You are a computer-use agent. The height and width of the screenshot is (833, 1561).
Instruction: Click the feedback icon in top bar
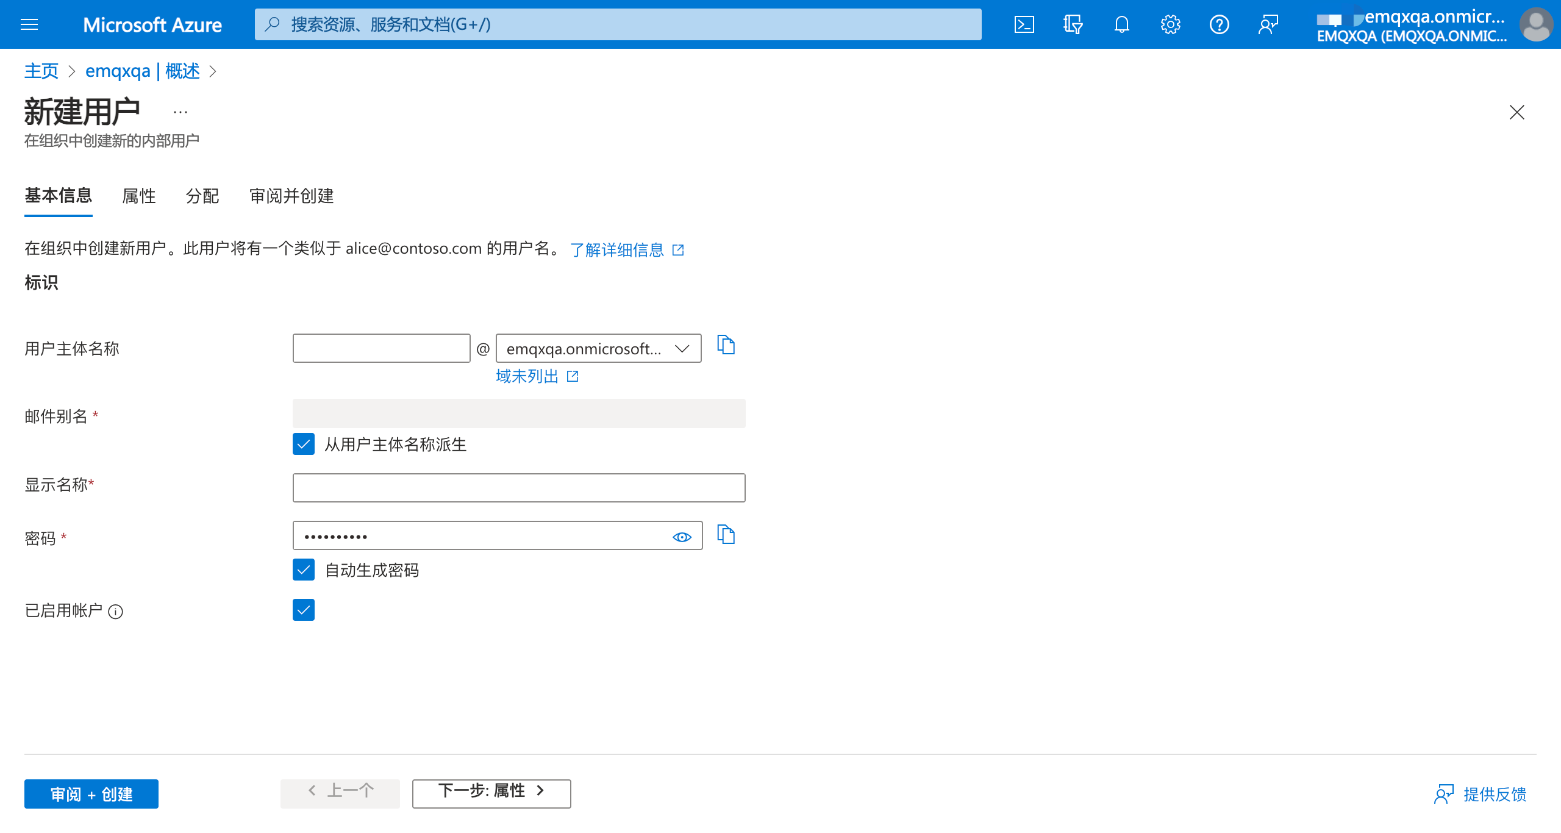click(x=1268, y=24)
